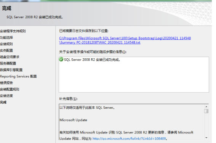Click the 已将摘要日志文件保存到以下位置 label

pyautogui.click(x=84, y=31)
